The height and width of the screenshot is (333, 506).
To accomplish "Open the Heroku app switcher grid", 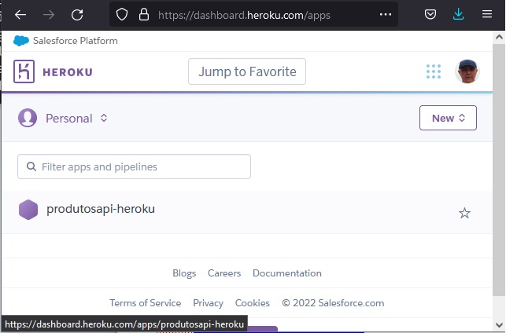I will pos(434,71).
